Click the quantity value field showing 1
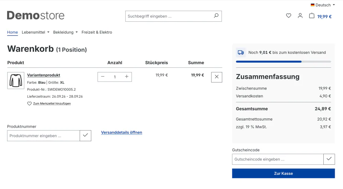Image resolution: width=343 pixels, height=189 pixels. point(115,77)
